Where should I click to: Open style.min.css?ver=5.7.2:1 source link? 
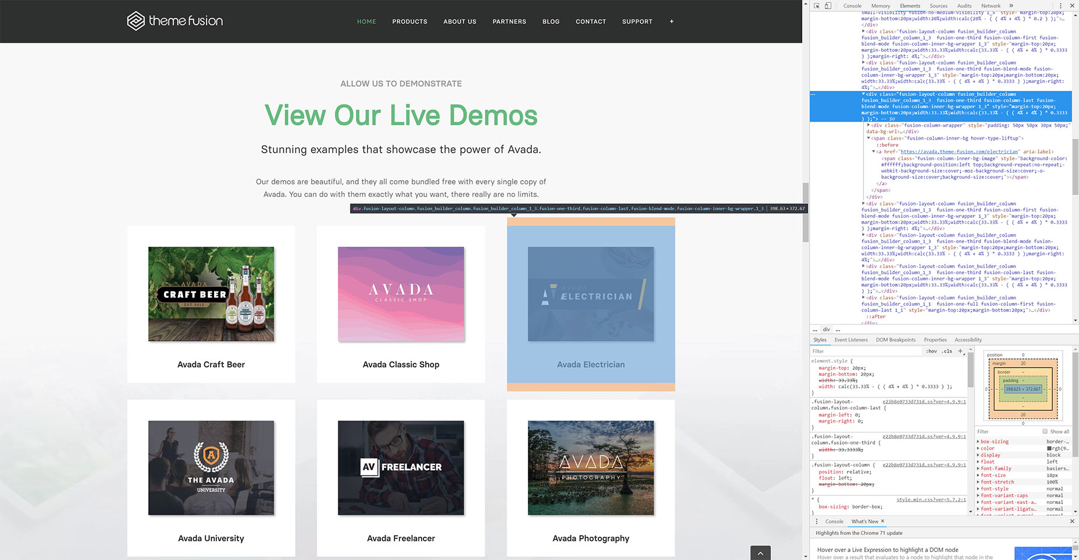click(931, 499)
